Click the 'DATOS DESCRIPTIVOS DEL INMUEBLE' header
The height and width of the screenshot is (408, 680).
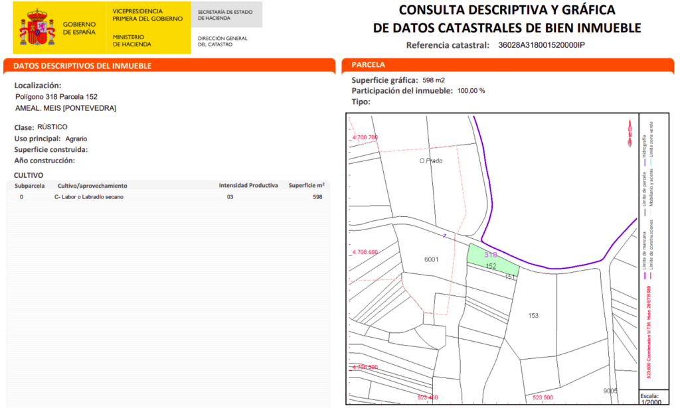[x=82, y=66]
